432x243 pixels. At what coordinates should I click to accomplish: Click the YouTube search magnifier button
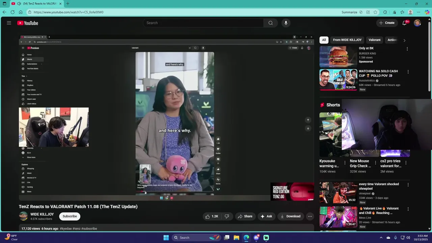(270, 23)
